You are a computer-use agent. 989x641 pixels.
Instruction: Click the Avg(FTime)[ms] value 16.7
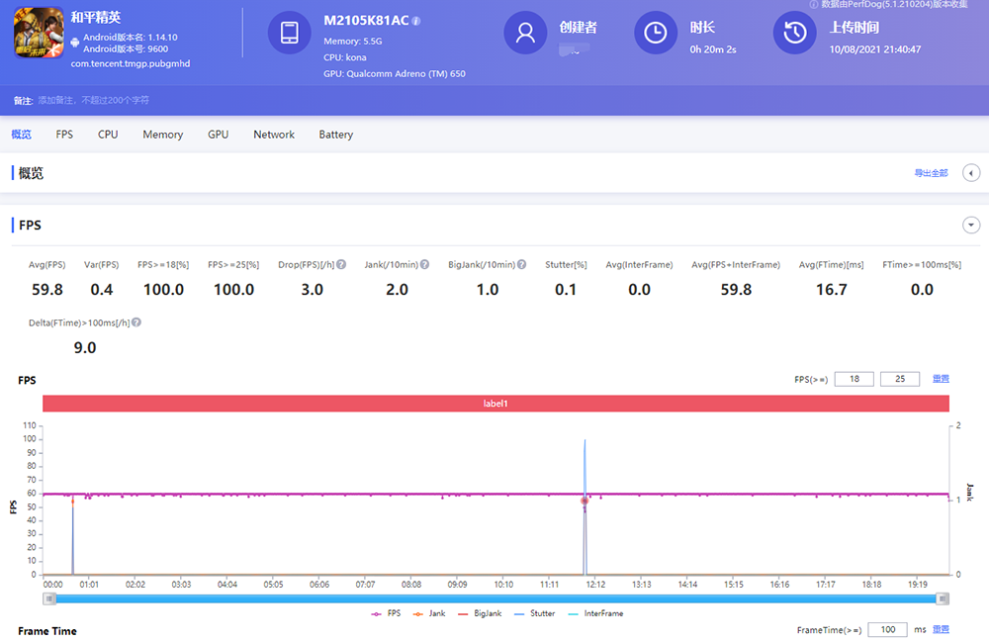point(832,290)
